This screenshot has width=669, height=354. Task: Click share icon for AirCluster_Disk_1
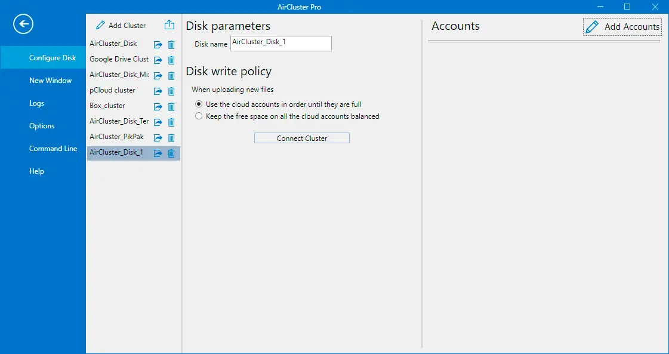point(158,153)
